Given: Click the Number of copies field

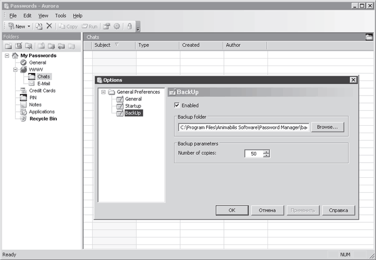Looking at the screenshot, I should (x=254, y=154).
